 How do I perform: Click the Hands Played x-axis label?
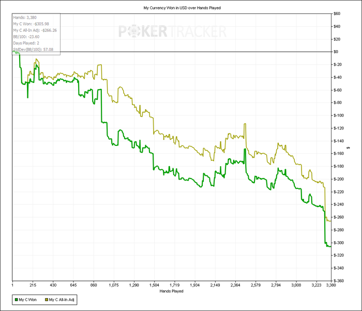(171, 291)
